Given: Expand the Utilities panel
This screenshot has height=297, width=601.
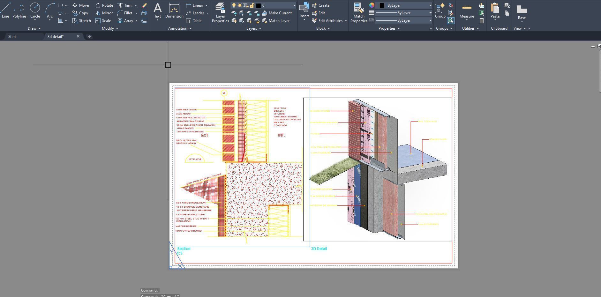Looking at the screenshot, I should (x=470, y=28).
